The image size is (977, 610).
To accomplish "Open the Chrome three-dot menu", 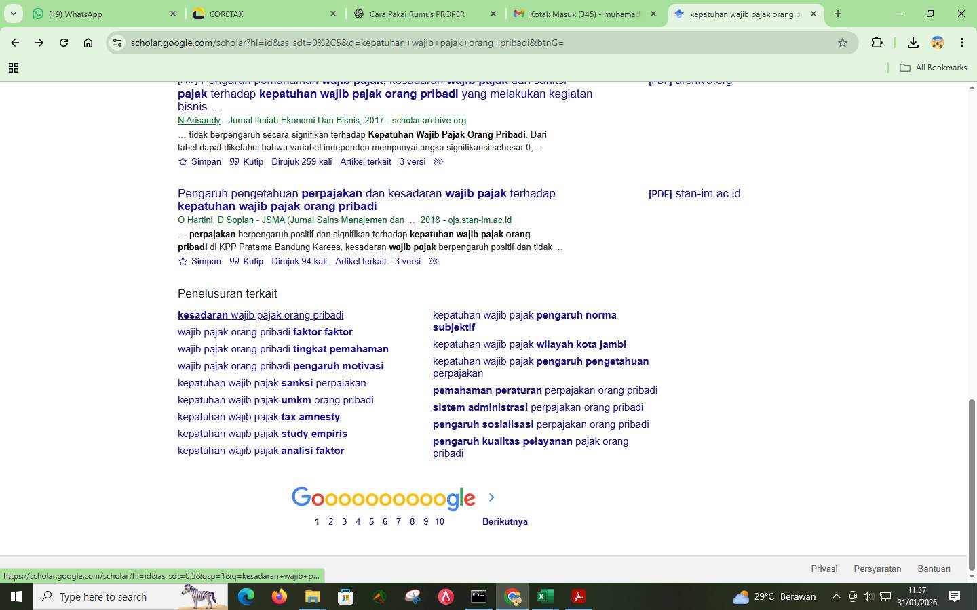I will [x=962, y=43].
